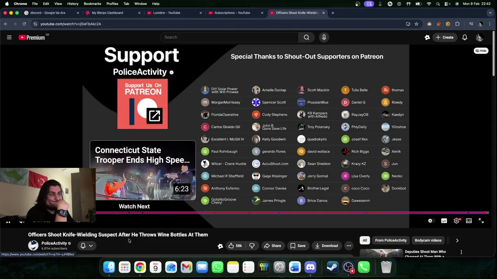Open new tab with the plus button
Screen dimensions: 497x279
pos(333,13)
